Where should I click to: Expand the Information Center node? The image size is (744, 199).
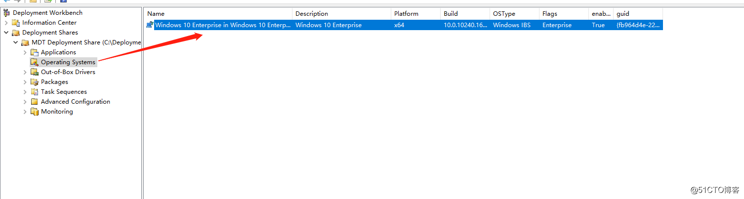coord(6,23)
